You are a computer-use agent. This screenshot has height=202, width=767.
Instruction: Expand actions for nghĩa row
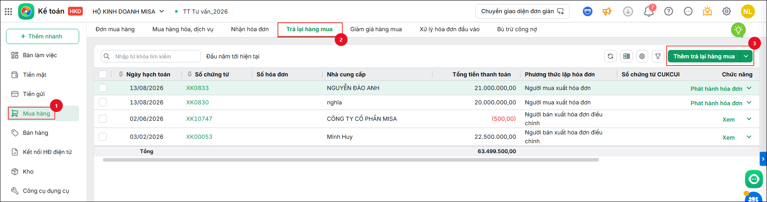click(749, 102)
